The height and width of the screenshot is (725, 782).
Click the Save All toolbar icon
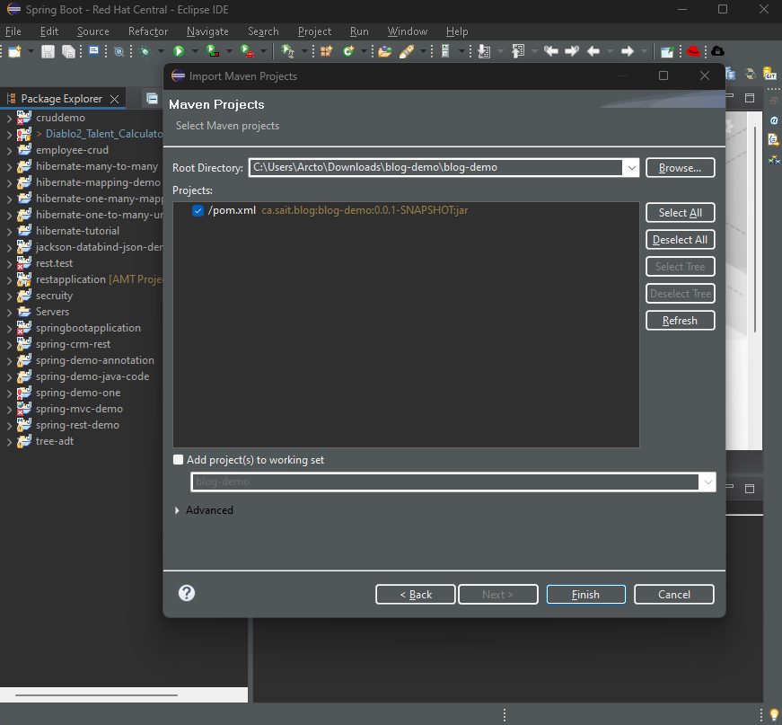coord(68,51)
